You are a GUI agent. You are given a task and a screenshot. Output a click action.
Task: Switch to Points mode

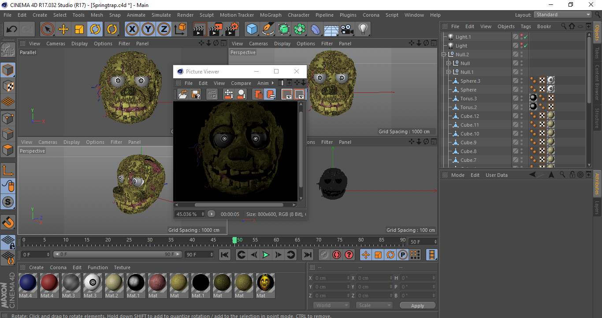pos(8,118)
